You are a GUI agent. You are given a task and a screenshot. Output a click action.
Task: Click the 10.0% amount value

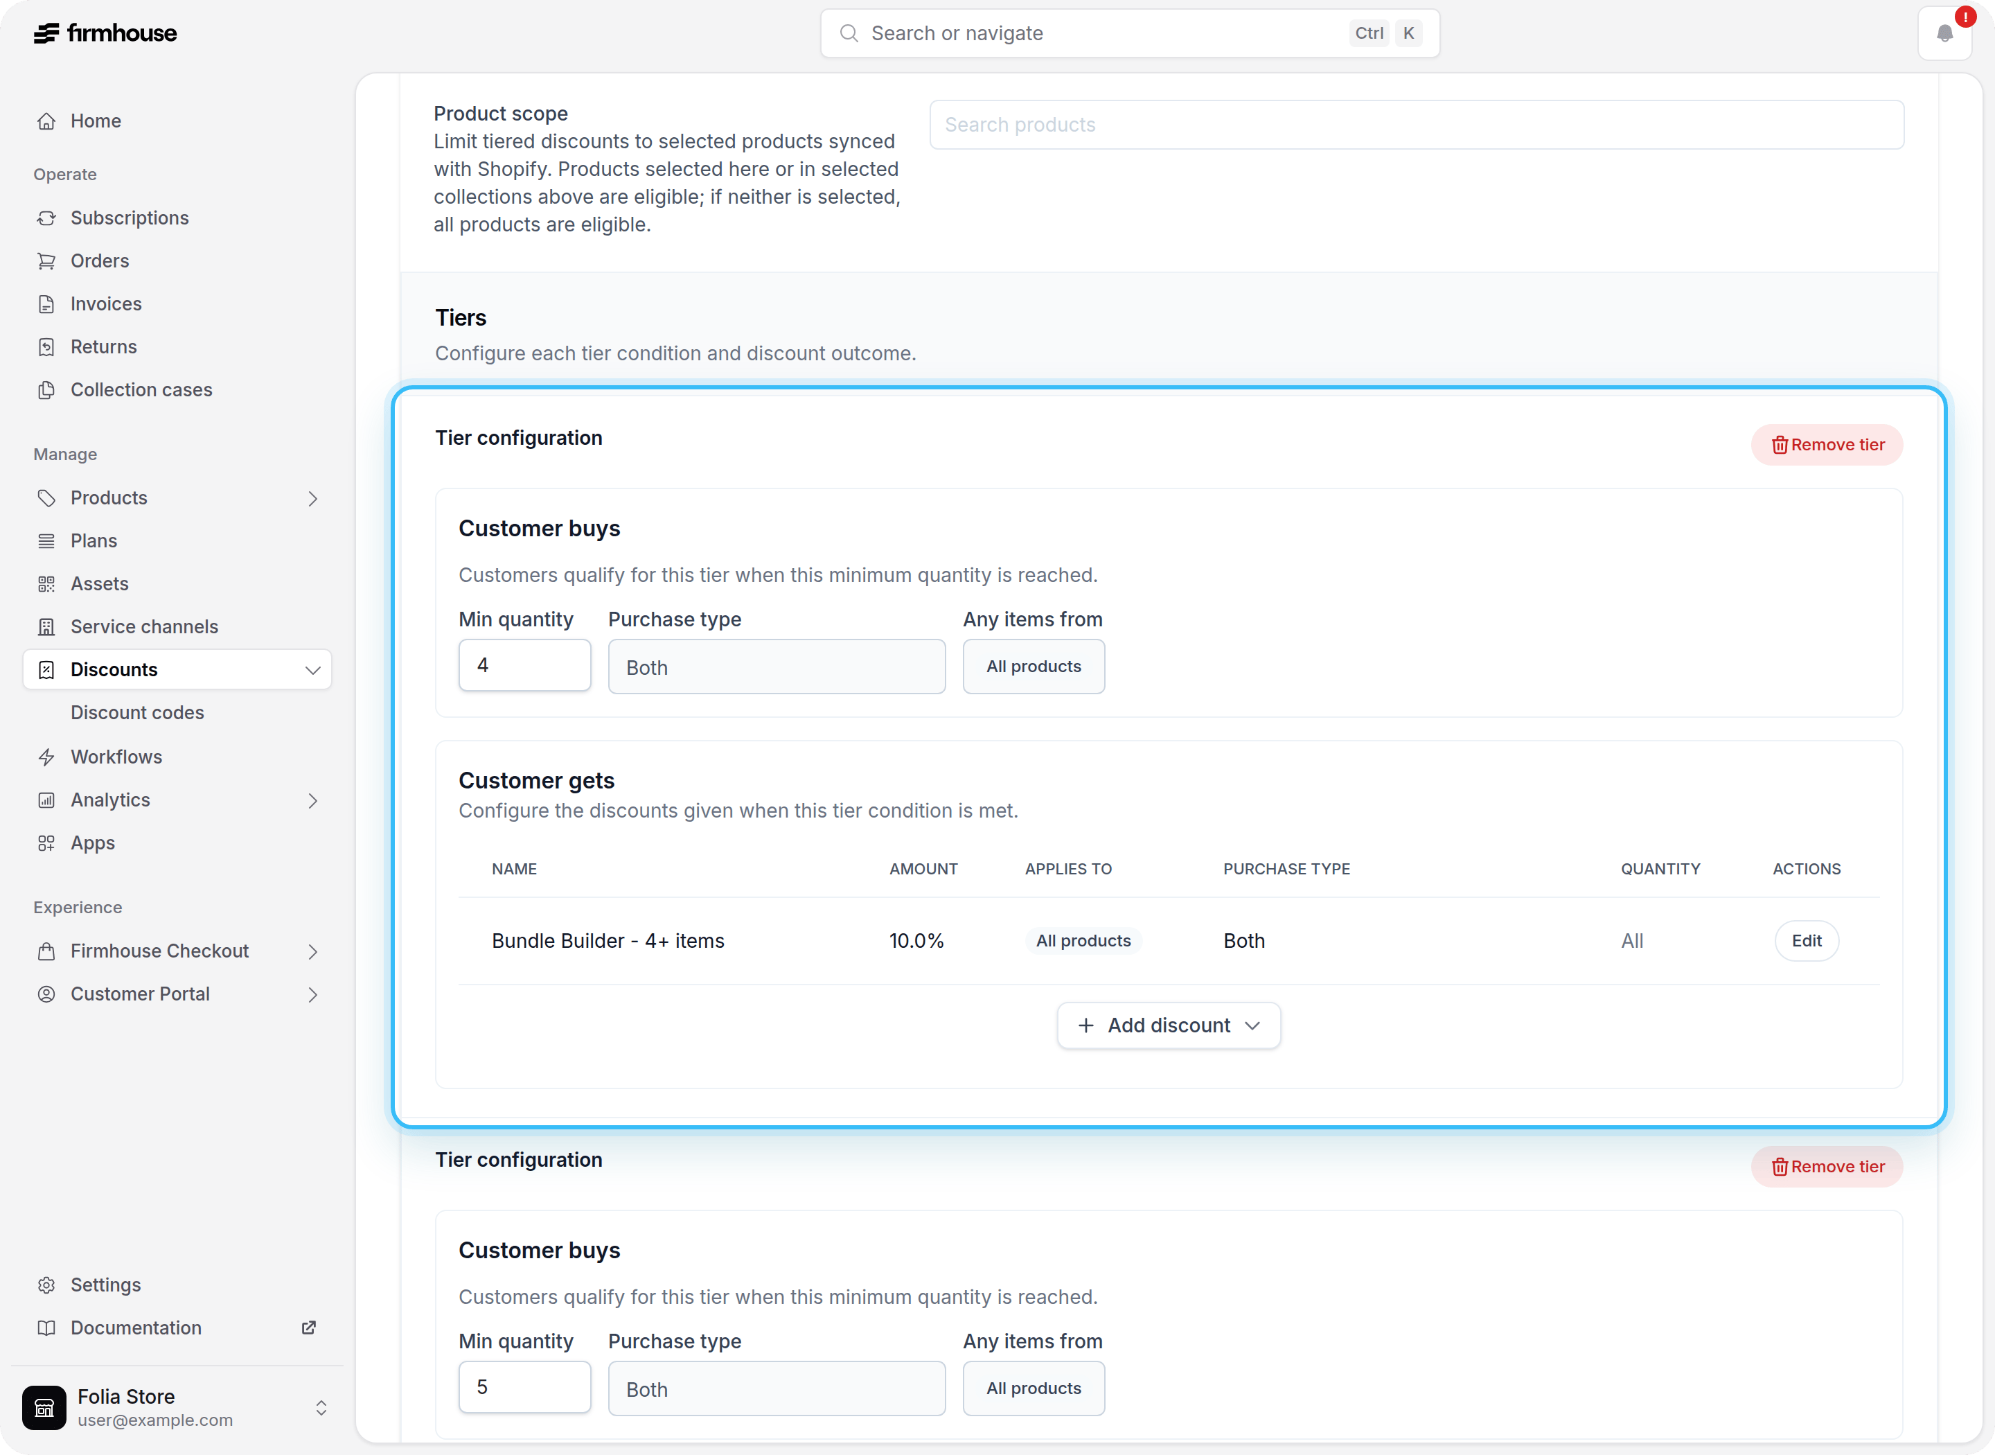point(916,941)
